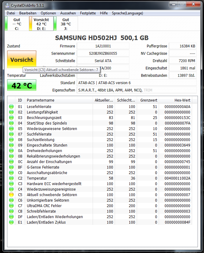Click the Schlecht... column header

(x=126, y=100)
